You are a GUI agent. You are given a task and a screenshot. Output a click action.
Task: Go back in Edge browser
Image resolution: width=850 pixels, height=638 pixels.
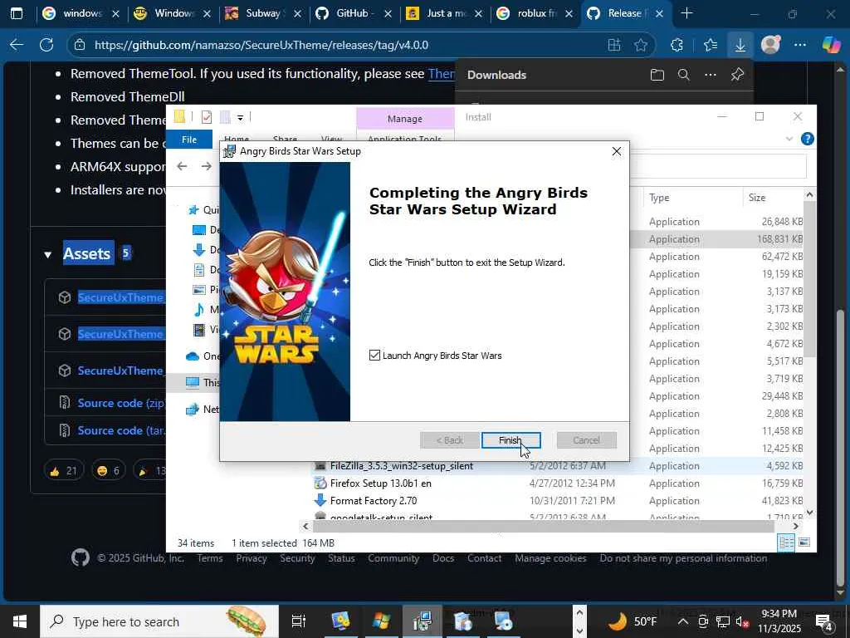click(x=17, y=45)
